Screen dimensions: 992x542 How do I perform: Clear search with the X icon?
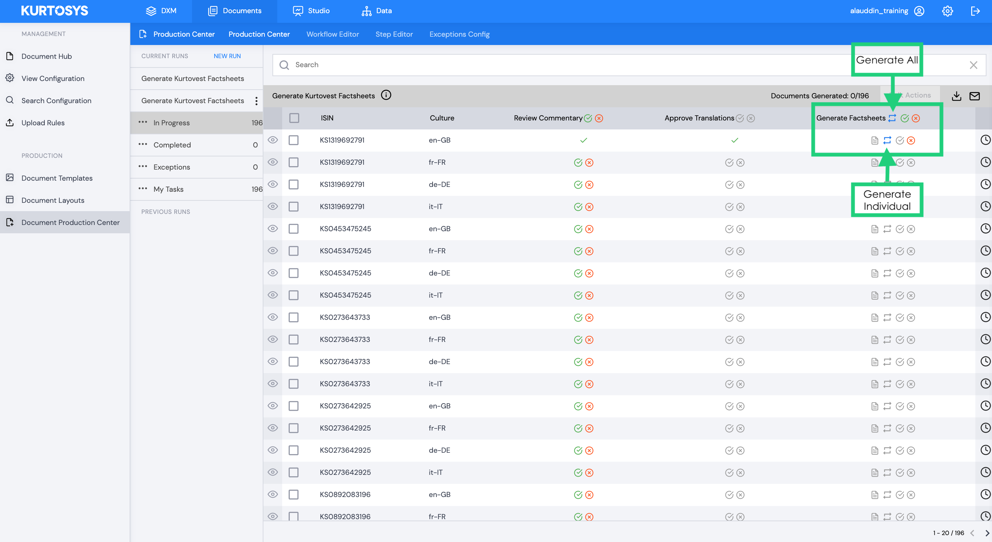tap(973, 65)
